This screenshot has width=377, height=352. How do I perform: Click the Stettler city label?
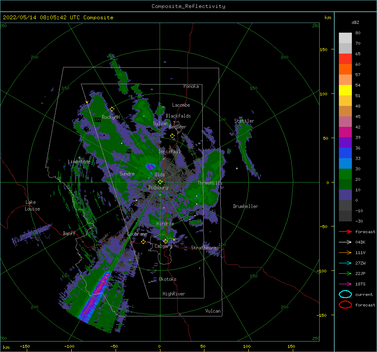[244, 121]
